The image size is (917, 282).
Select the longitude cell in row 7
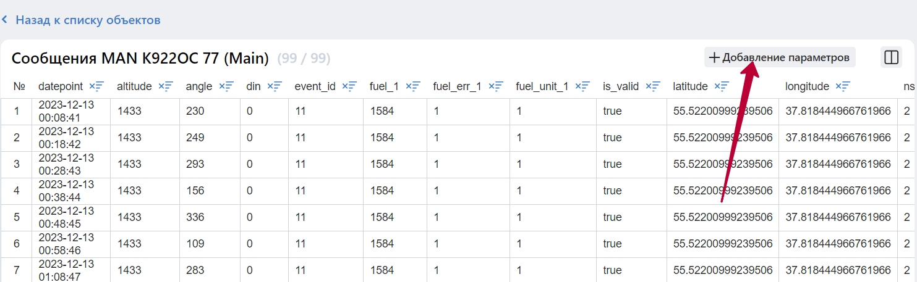[x=838, y=270]
